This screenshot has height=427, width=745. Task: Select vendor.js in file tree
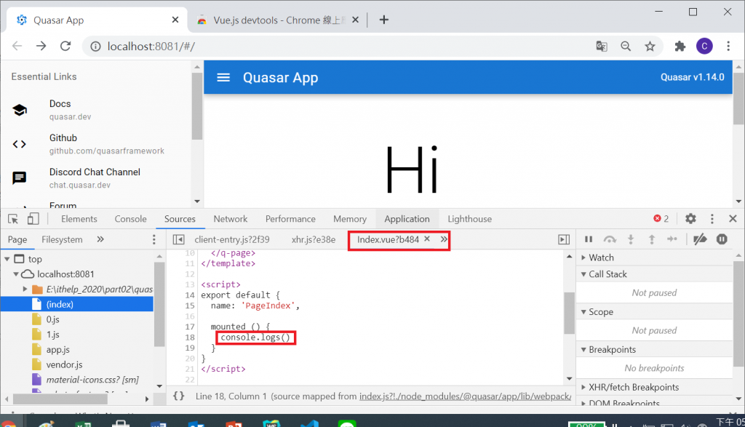pos(64,364)
